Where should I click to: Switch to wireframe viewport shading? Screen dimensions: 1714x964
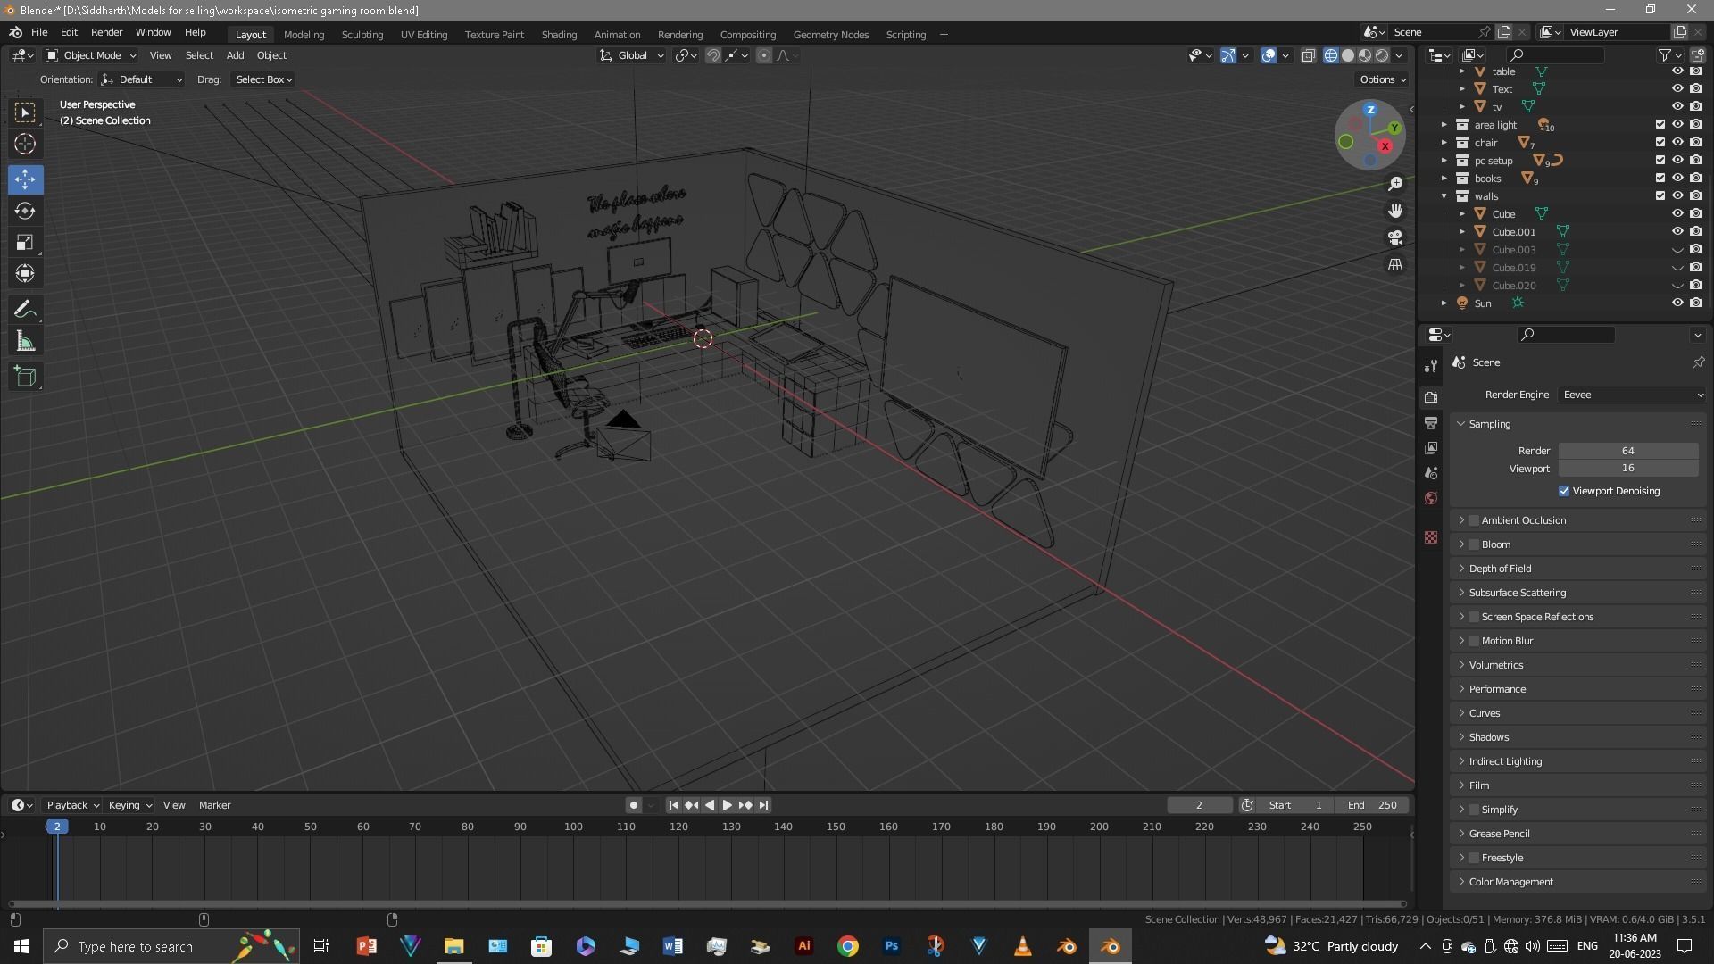tap(1331, 55)
